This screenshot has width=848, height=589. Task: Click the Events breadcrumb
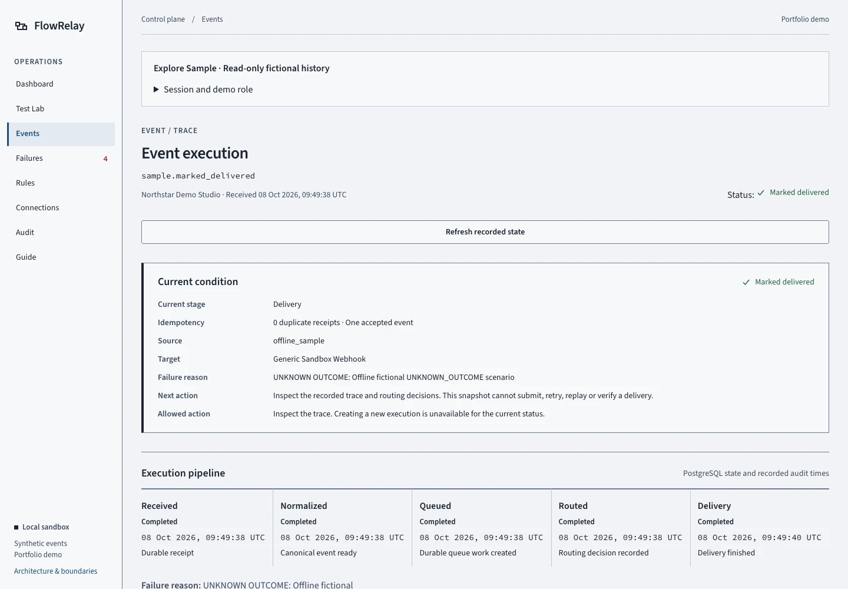point(212,19)
